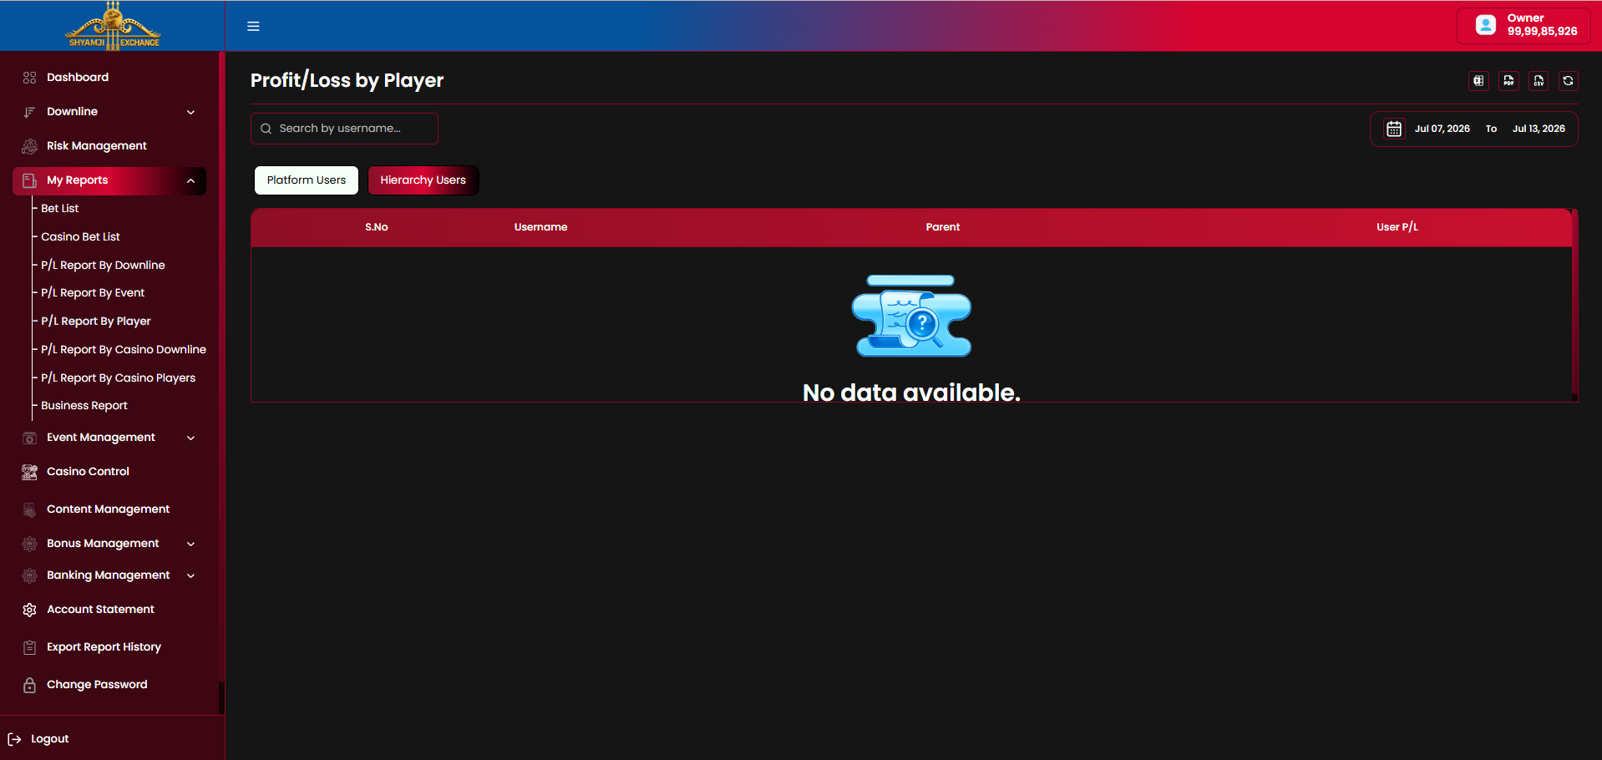
Task: Open Casino Bet List report
Action: pos(80,237)
